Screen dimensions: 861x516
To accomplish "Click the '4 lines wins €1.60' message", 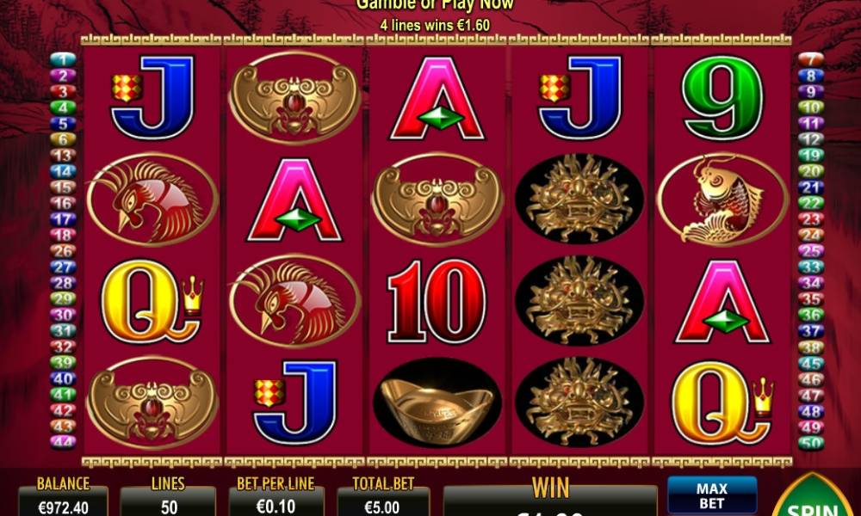I will [x=435, y=25].
